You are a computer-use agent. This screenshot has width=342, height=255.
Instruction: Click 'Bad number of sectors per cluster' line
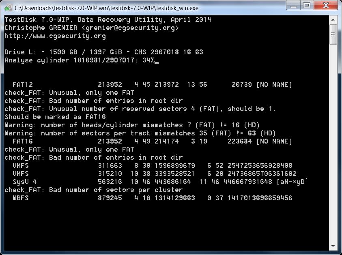coord(94,190)
